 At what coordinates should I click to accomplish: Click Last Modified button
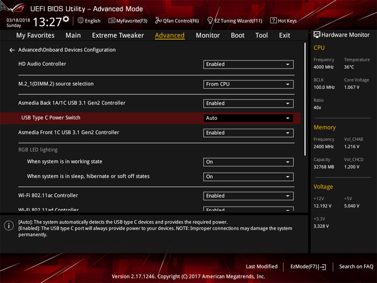tap(262, 267)
